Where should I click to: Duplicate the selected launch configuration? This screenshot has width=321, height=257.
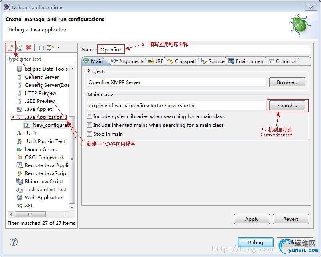click(x=19, y=47)
